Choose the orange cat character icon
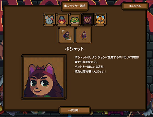Screen dimensions: 153x117 click(x=100, y=19)
